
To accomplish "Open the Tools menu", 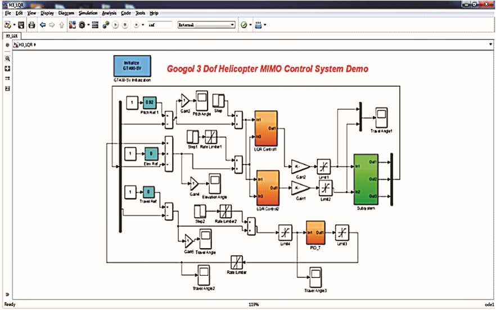I will pos(141,14).
